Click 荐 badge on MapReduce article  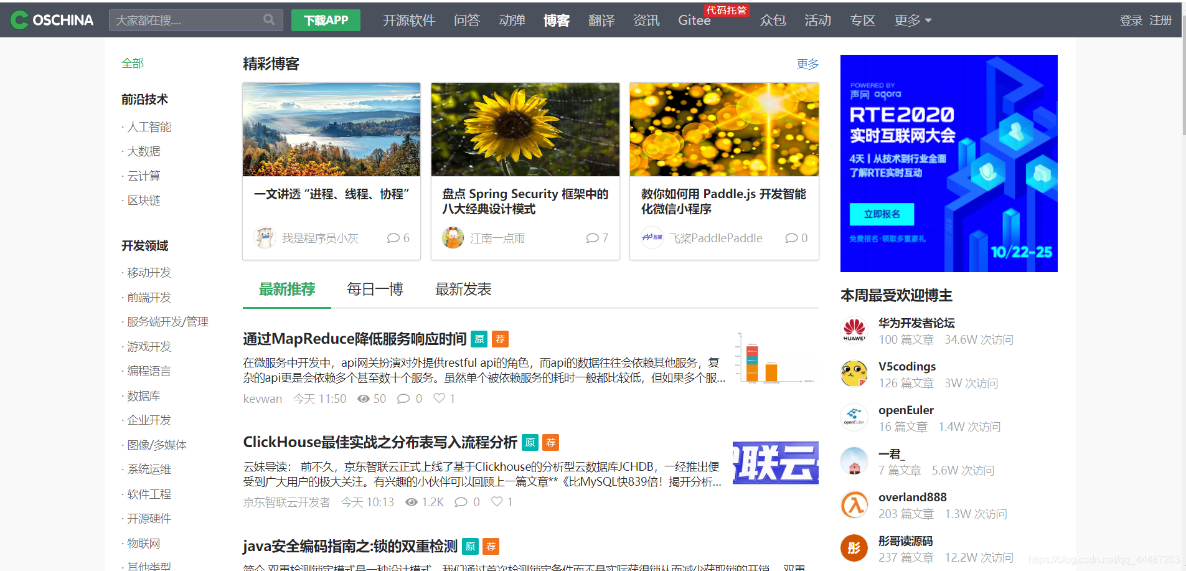click(500, 339)
